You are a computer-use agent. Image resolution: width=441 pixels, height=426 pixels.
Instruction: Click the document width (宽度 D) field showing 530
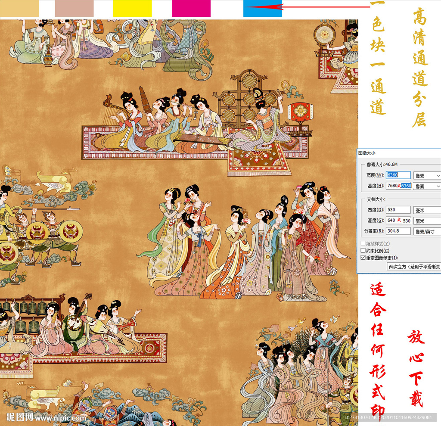coord(398,210)
